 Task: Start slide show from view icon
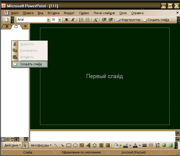[12, 139]
